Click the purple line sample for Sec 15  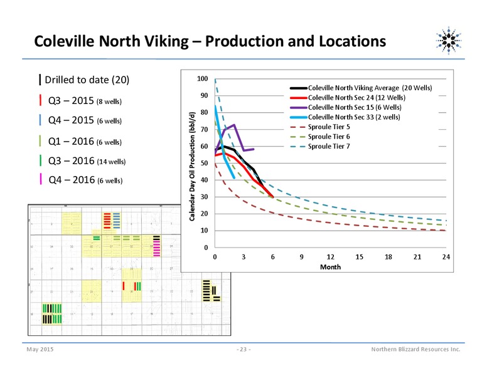point(299,108)
